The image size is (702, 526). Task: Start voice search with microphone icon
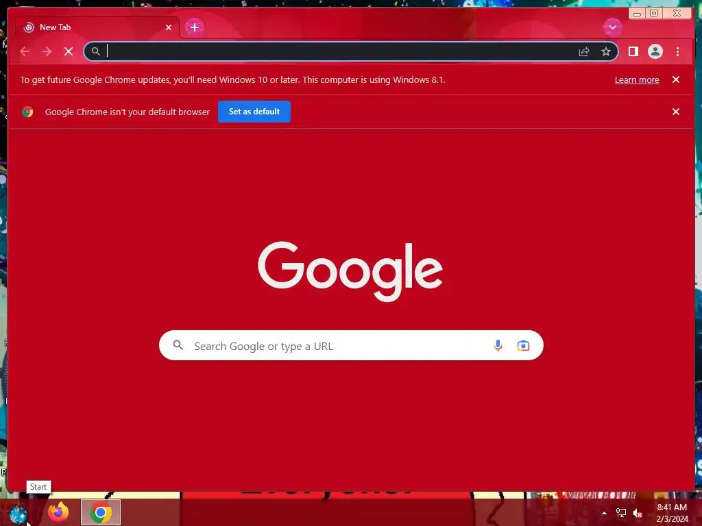pos(498,345)
